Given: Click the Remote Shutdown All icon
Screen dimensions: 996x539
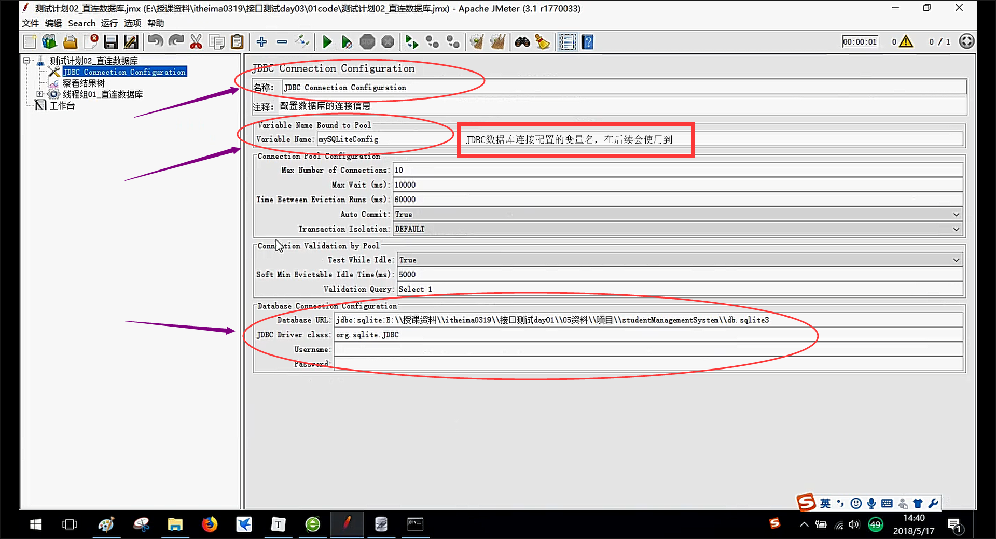Looking at the screenshot, I should (453, 42).
